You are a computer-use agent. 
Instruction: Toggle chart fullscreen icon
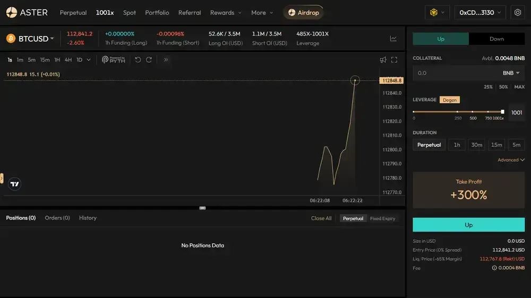(x=394, y=60)
